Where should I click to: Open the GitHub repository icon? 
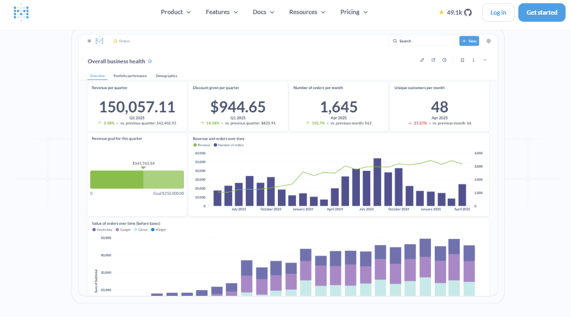(468, 12)
